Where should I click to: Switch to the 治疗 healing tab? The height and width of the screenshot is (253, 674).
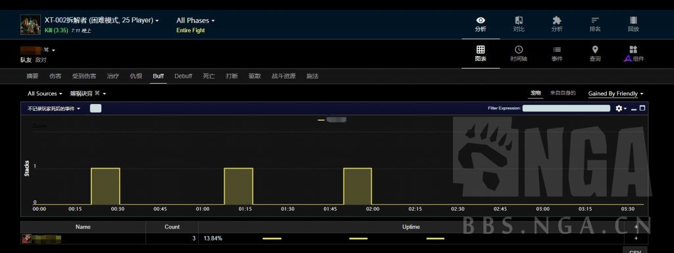click(x=113, y=76)
